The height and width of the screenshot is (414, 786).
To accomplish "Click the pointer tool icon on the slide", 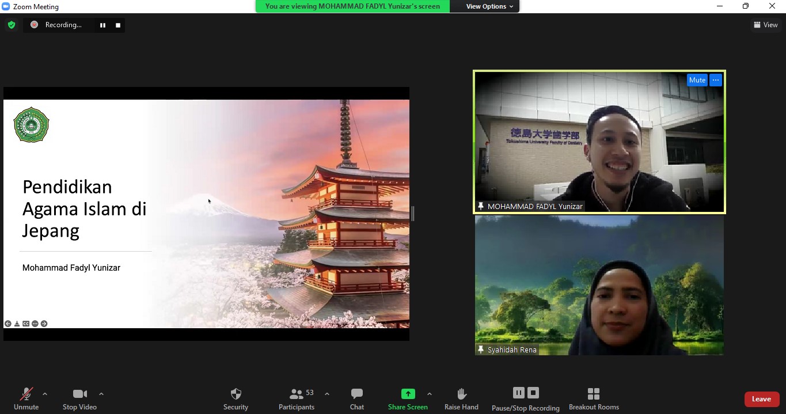I will pyautogui.click(x=17, y=324).
